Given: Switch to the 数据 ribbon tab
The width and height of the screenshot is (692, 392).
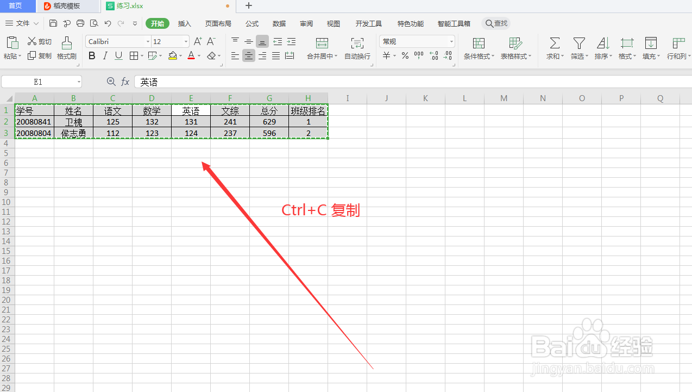Looking at the screenshot, I should coord(279,23).
